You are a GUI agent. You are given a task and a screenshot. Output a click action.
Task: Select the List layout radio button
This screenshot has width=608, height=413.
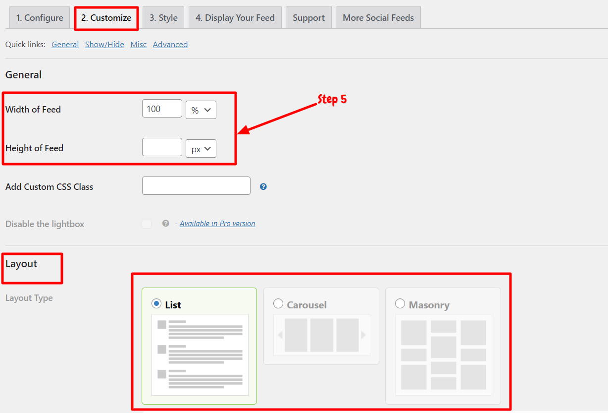tap(157, 303)
